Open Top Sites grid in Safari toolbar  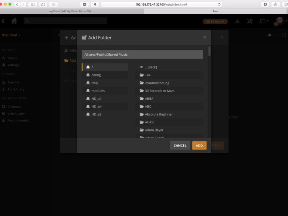click(53, 4)
